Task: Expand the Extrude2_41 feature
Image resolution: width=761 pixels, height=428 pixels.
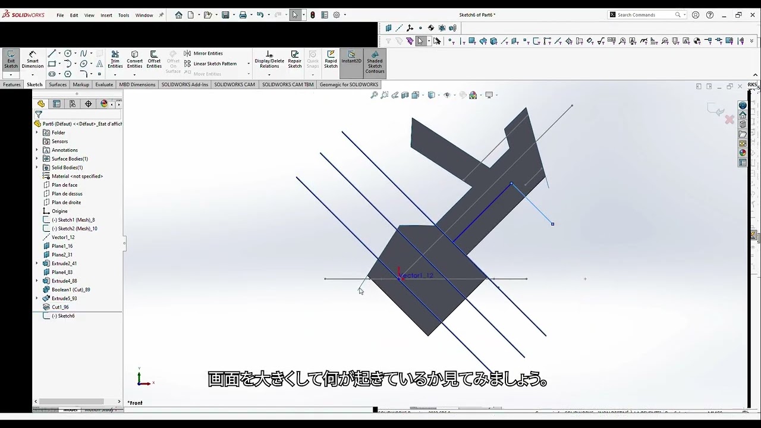Action: click(37, 263)
